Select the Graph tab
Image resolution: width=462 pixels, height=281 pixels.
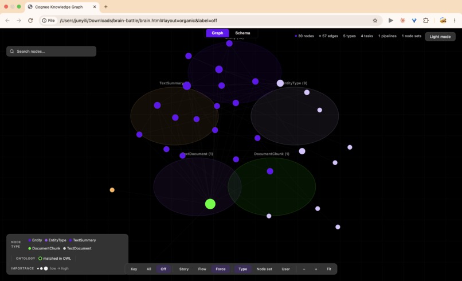tap(217, 33)
